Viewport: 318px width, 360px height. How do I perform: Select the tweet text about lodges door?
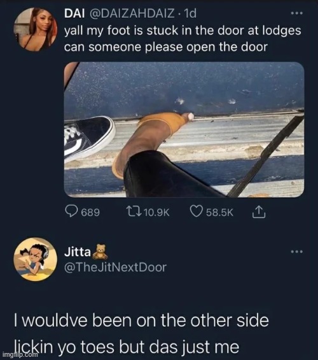pos(183,39)
